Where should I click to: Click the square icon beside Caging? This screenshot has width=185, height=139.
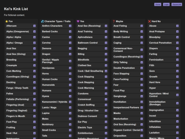142,43
